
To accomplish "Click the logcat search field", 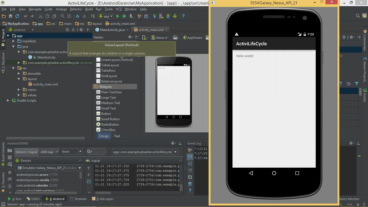I will point(96,151).
